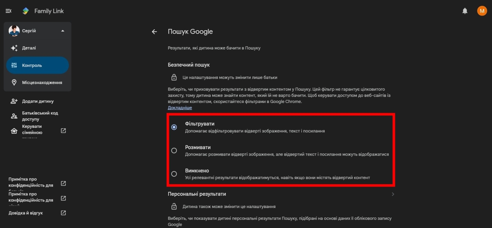Click the Персональні результати heading
The width and height of the screenshot is (492, 228).
[197, 194]
